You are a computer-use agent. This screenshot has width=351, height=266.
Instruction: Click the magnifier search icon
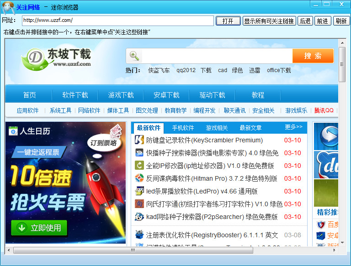pyautogui.click(x=134, y=56)
